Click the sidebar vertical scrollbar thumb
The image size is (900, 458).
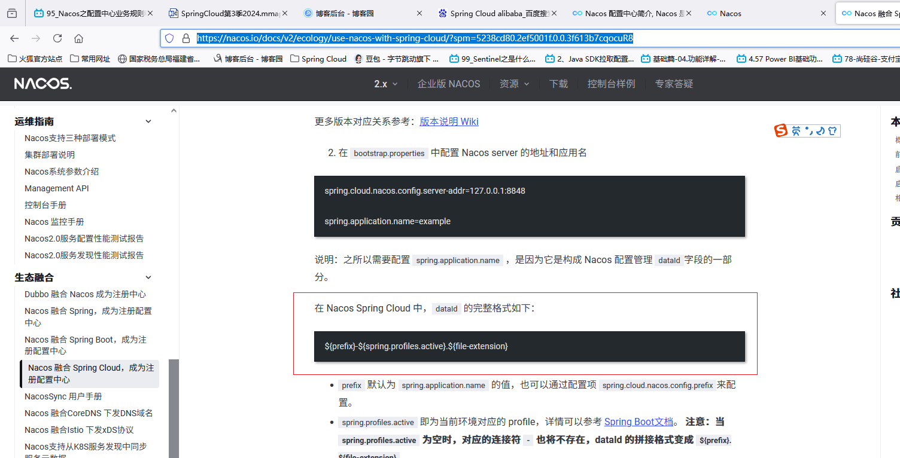click(174, 407)
